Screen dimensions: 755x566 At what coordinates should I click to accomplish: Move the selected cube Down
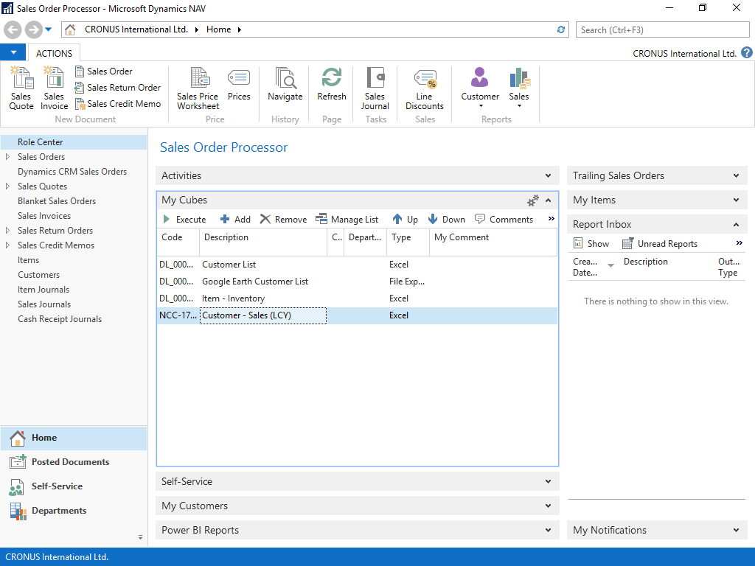[446, 220]
